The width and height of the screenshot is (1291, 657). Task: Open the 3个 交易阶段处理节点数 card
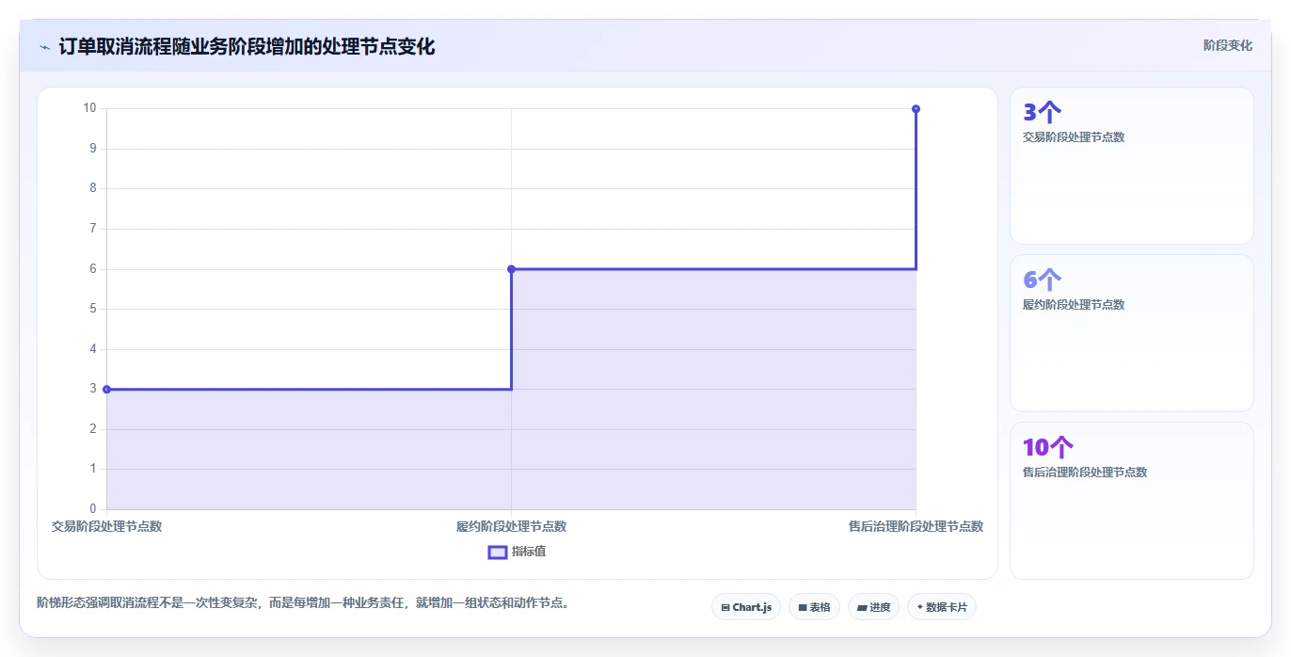pyautogui.click(x=1132, y=166)
